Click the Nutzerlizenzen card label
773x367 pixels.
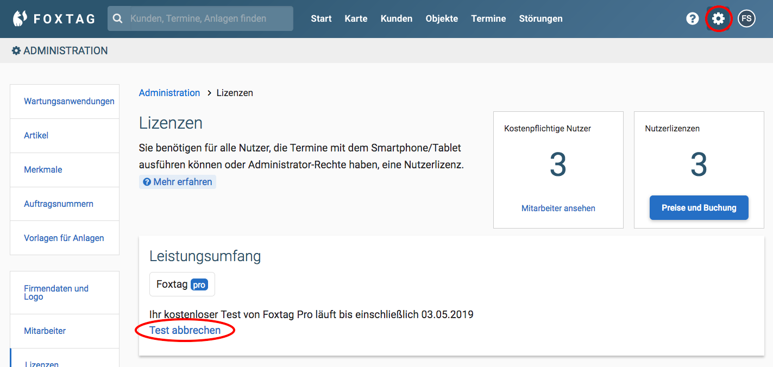coord(673,129)
